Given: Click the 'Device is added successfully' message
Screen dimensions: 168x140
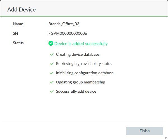Looking at the screenshot, I should pyautogui.click(x=81, y=44).
